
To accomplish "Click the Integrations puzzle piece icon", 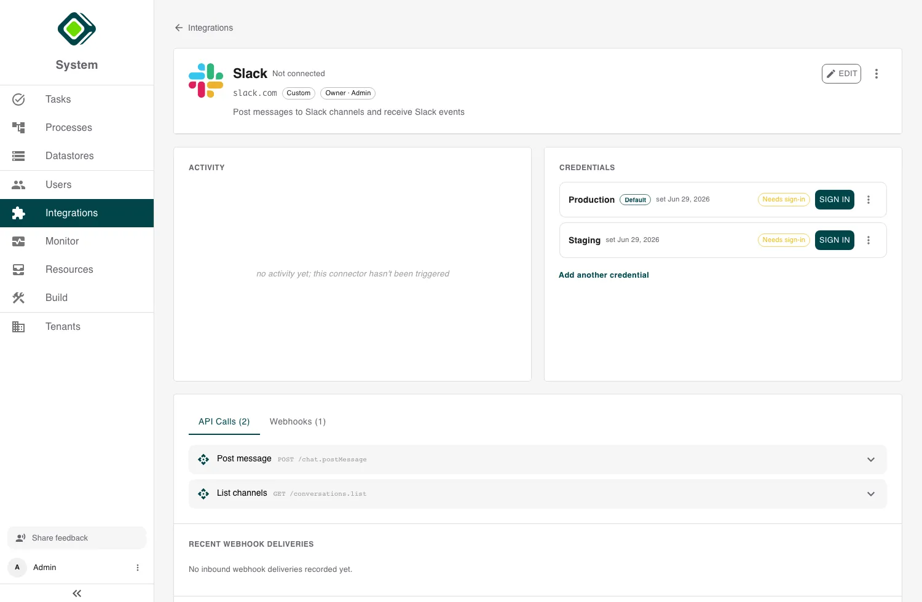I will pos(18,213).
